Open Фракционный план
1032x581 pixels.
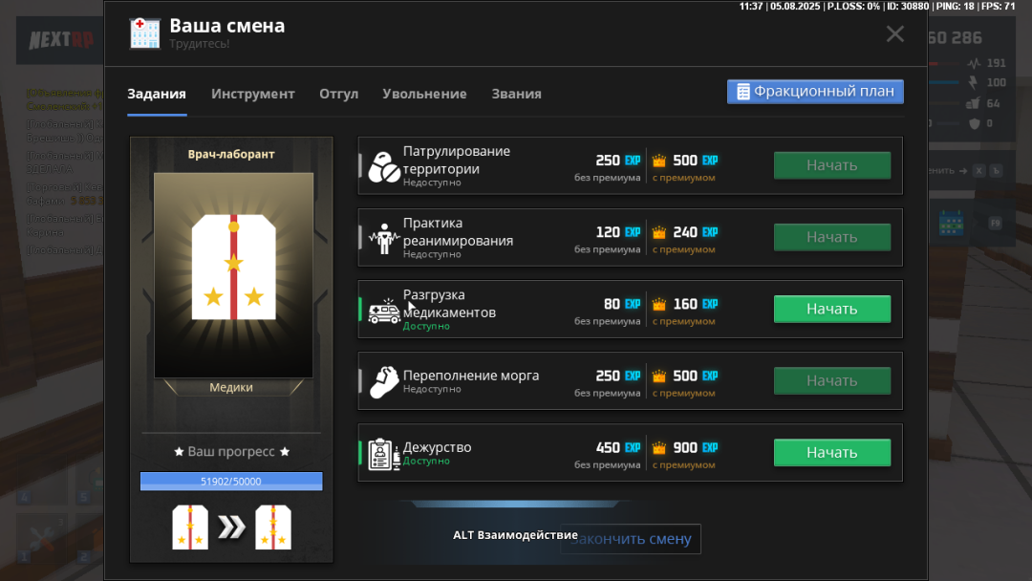815,92
